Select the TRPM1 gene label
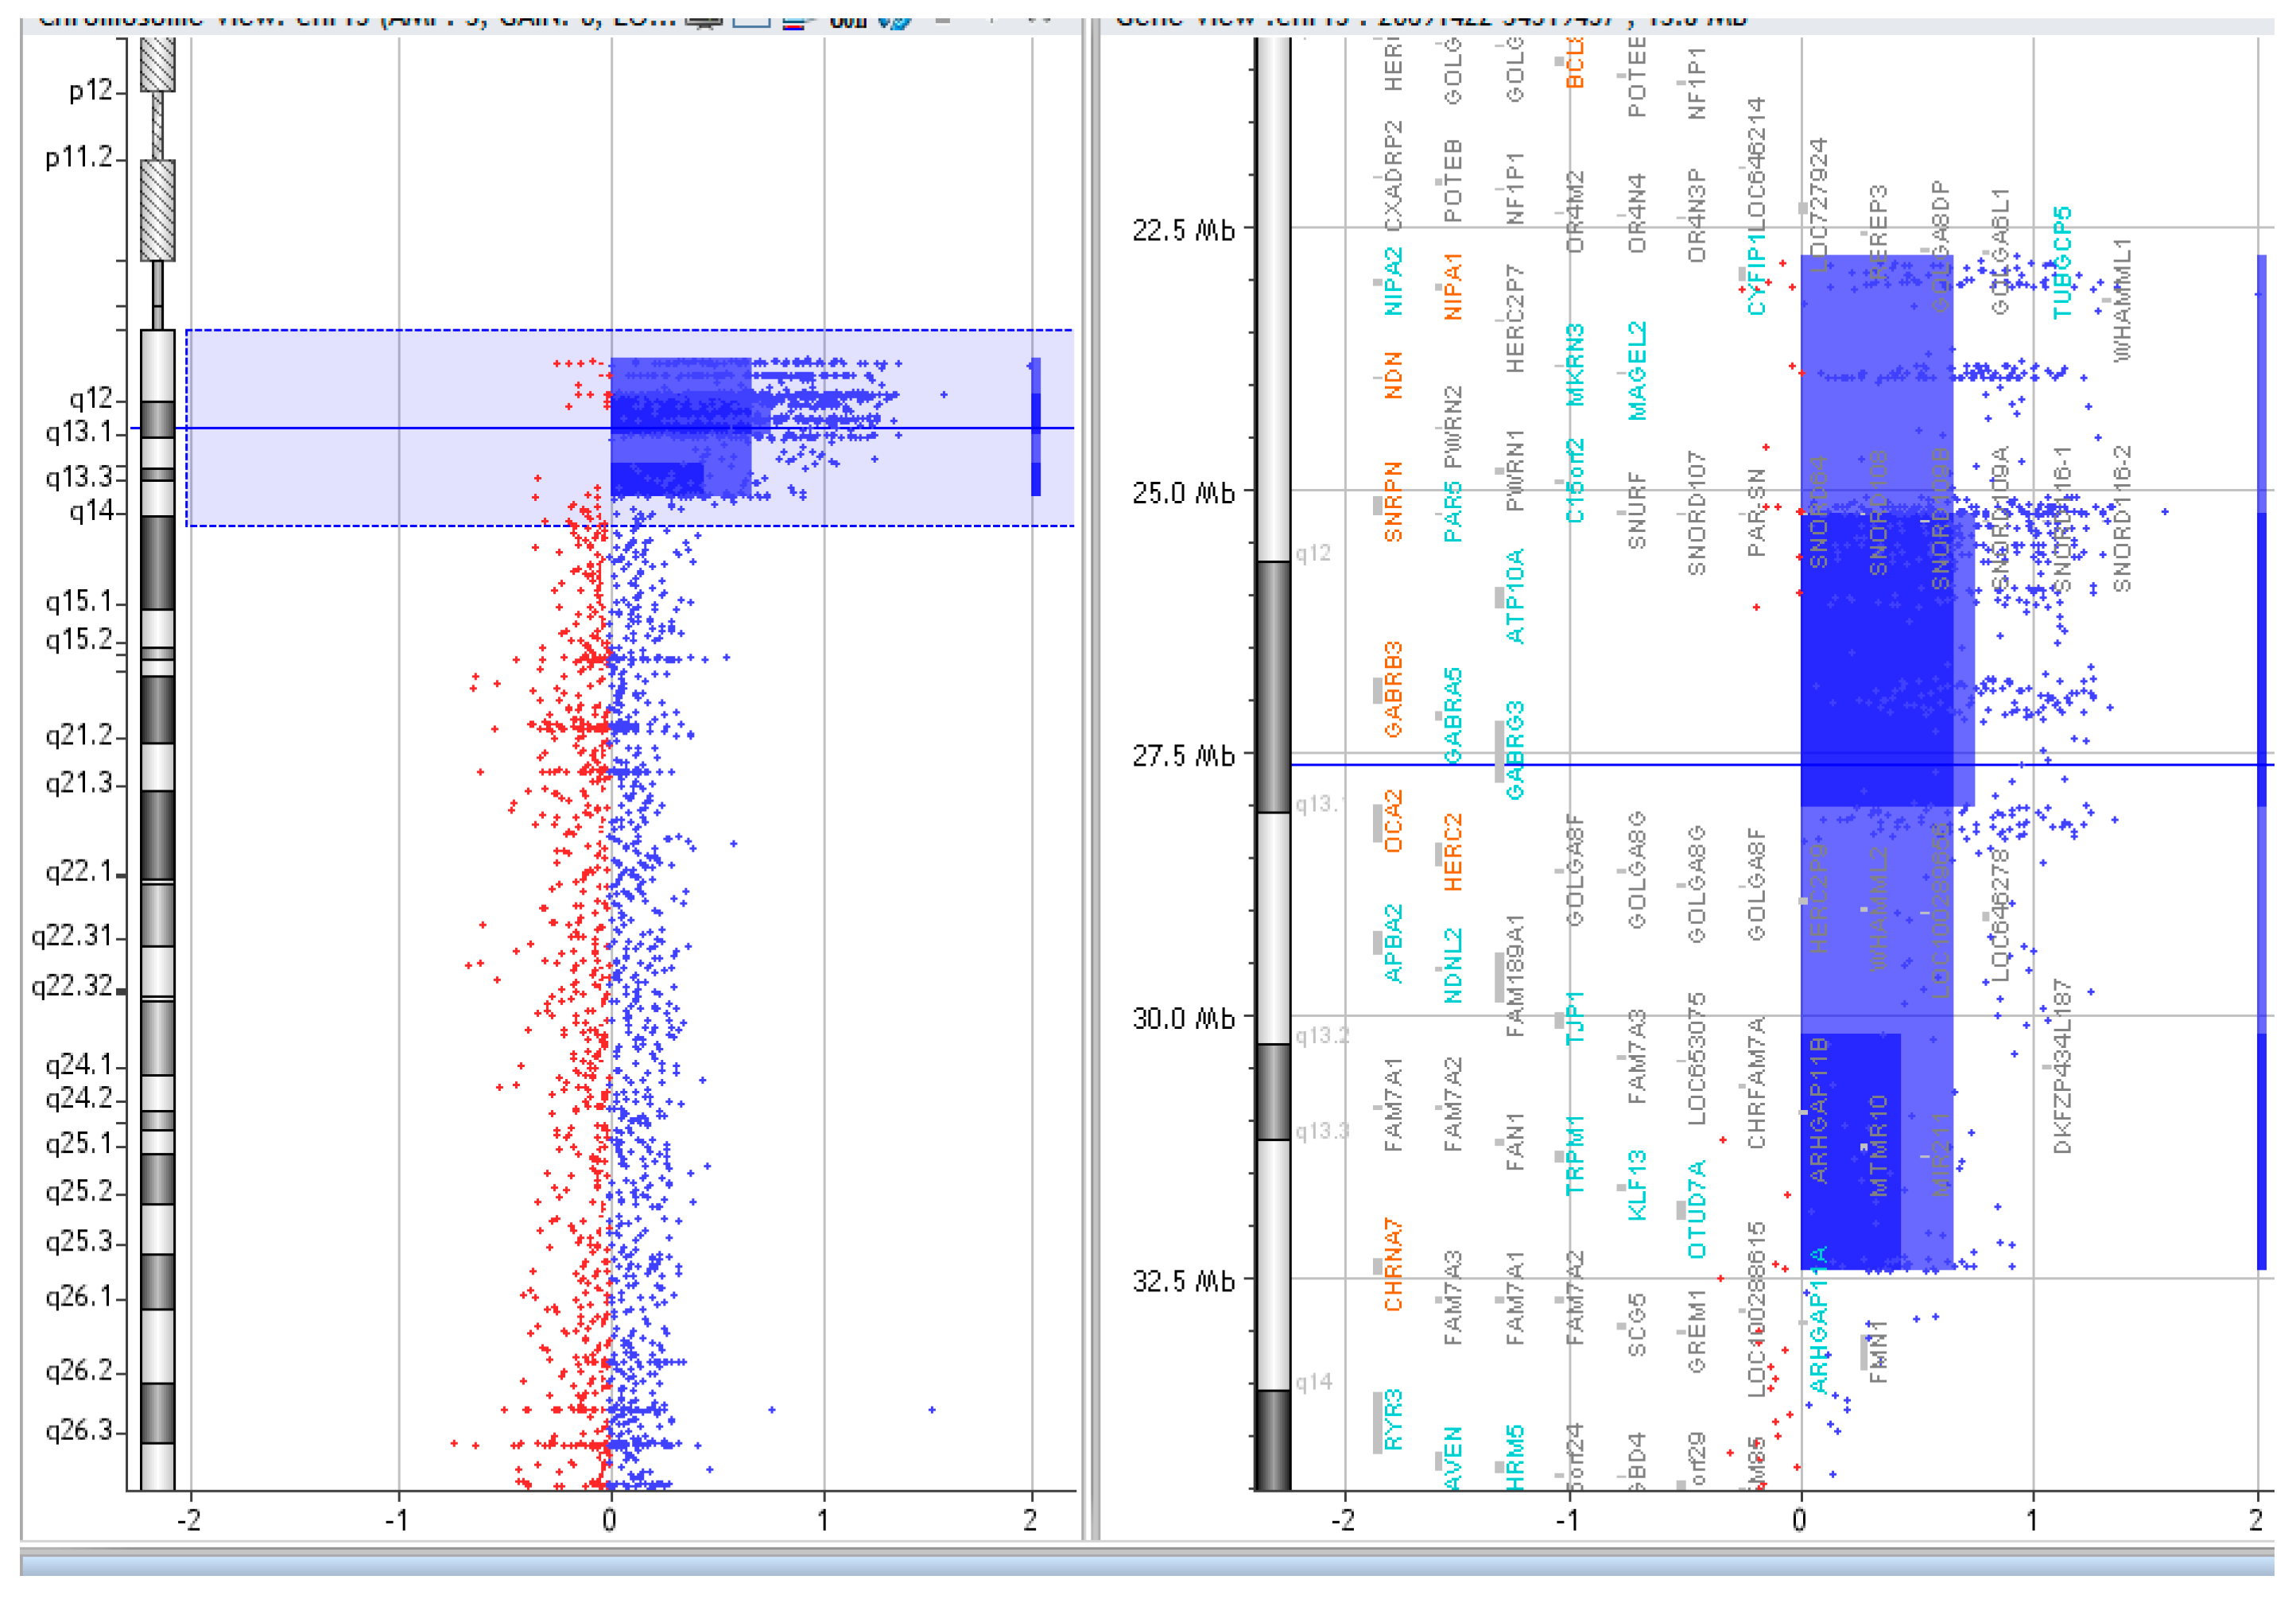 tap(1574, 1155)
